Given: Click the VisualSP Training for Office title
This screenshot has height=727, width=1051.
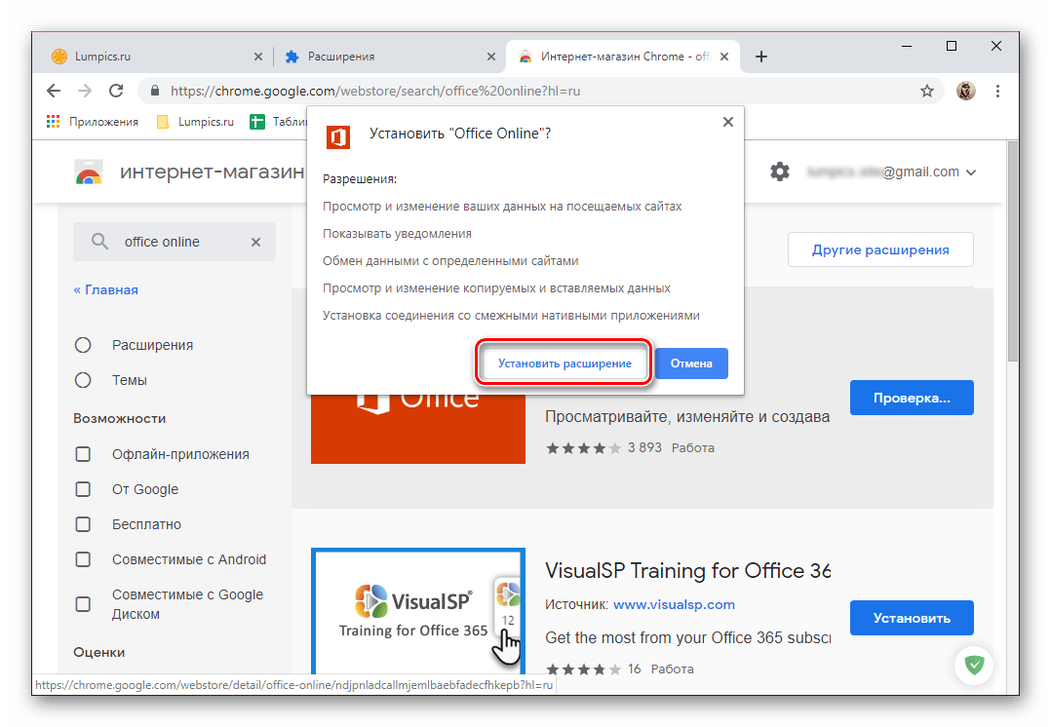Looking at the screenshot, I should (x=687, y=570).
